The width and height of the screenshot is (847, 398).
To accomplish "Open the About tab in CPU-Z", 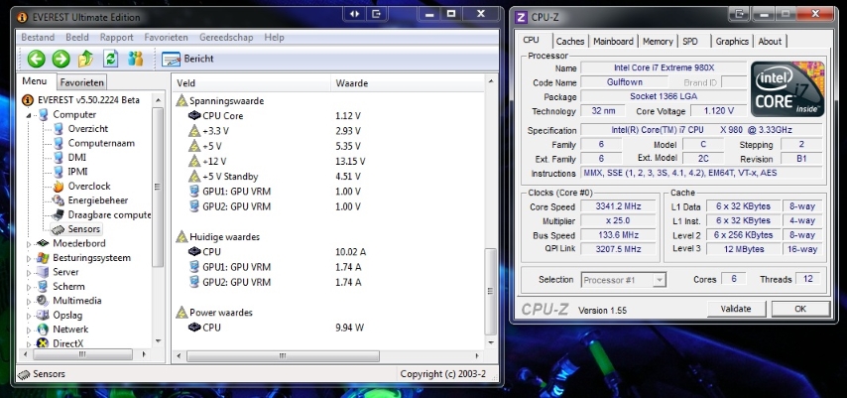I will (x=770, y=41).
